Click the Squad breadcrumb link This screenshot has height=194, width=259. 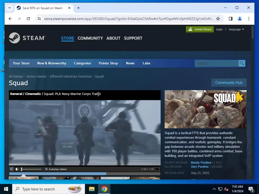click(99, 76)
